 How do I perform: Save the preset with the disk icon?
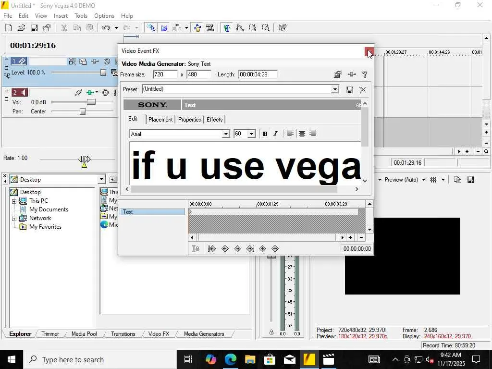point(350,90)
